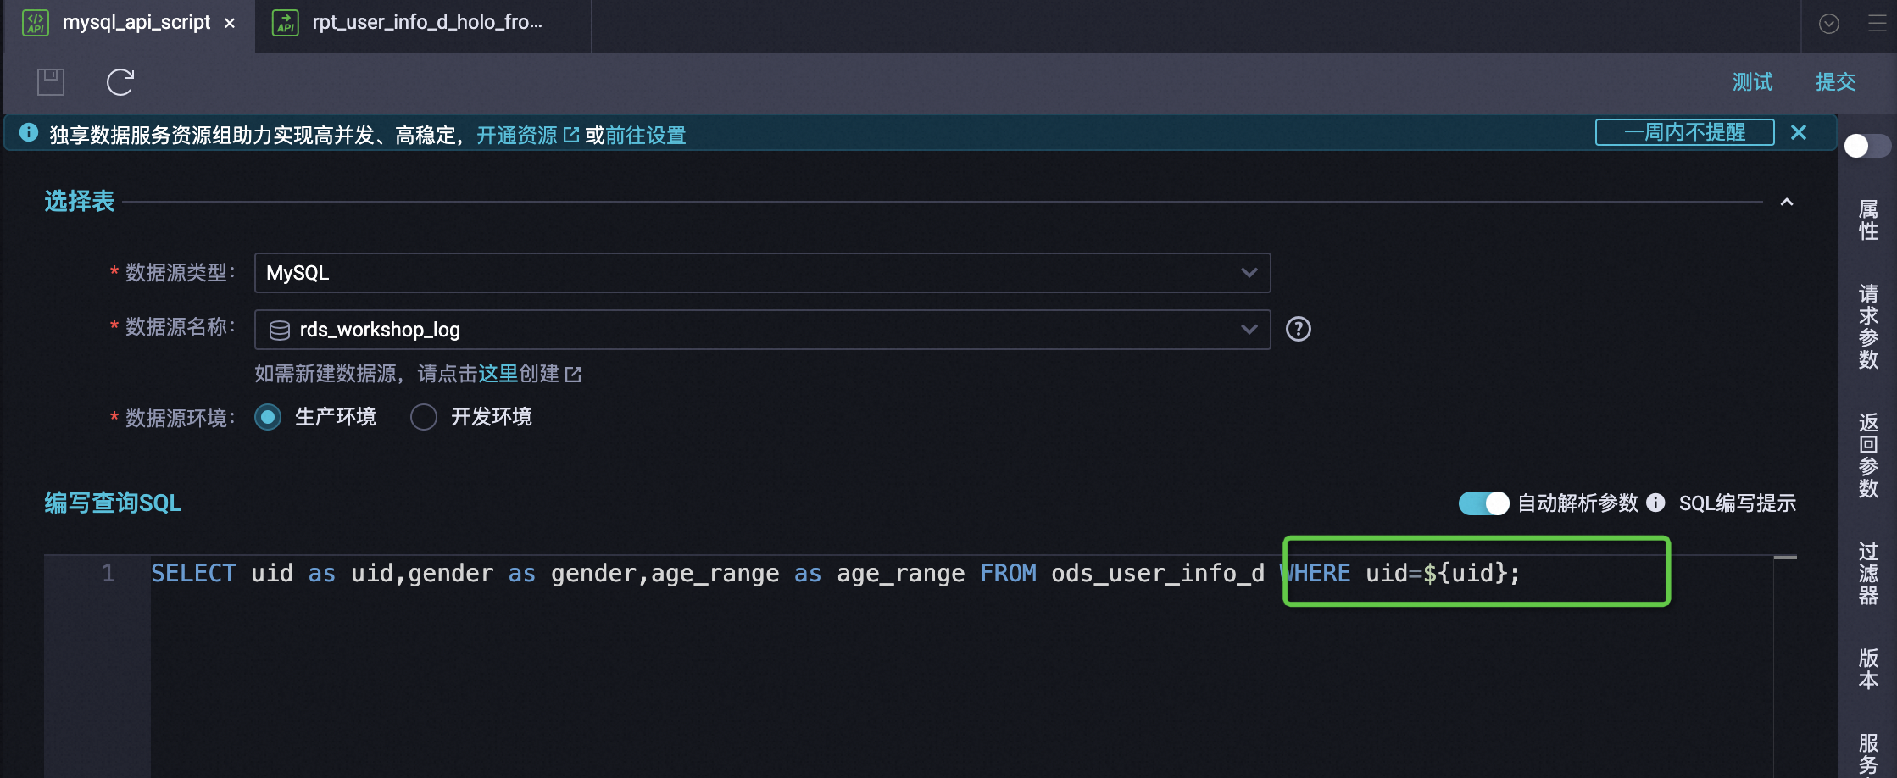1897x778 pixels.
Task: Select the 开发环境 radio button
Action: 424,417
